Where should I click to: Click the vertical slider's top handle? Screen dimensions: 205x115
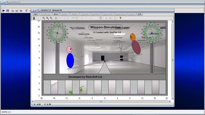(x=172, y=22)
